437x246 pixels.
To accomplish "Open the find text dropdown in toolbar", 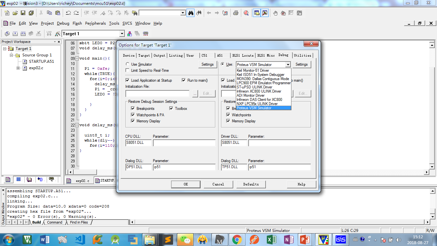I will (x=183, y=13).
